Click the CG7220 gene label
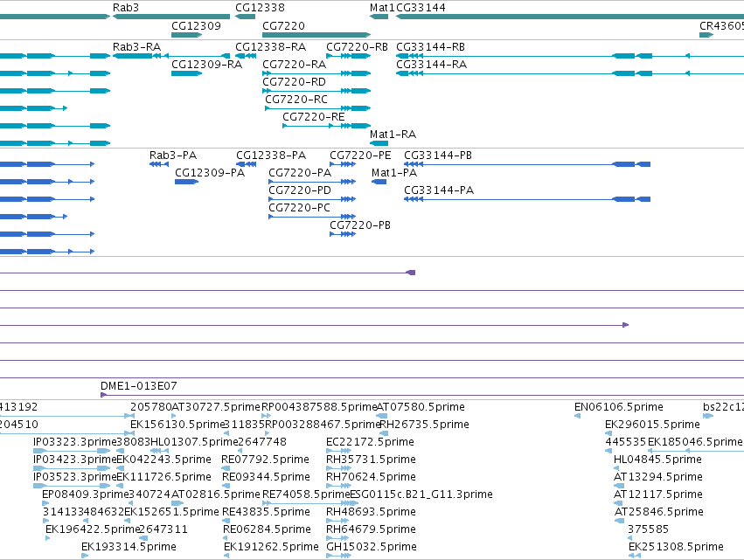The height and width of the screenshot is (560, 744). [283, 25]
